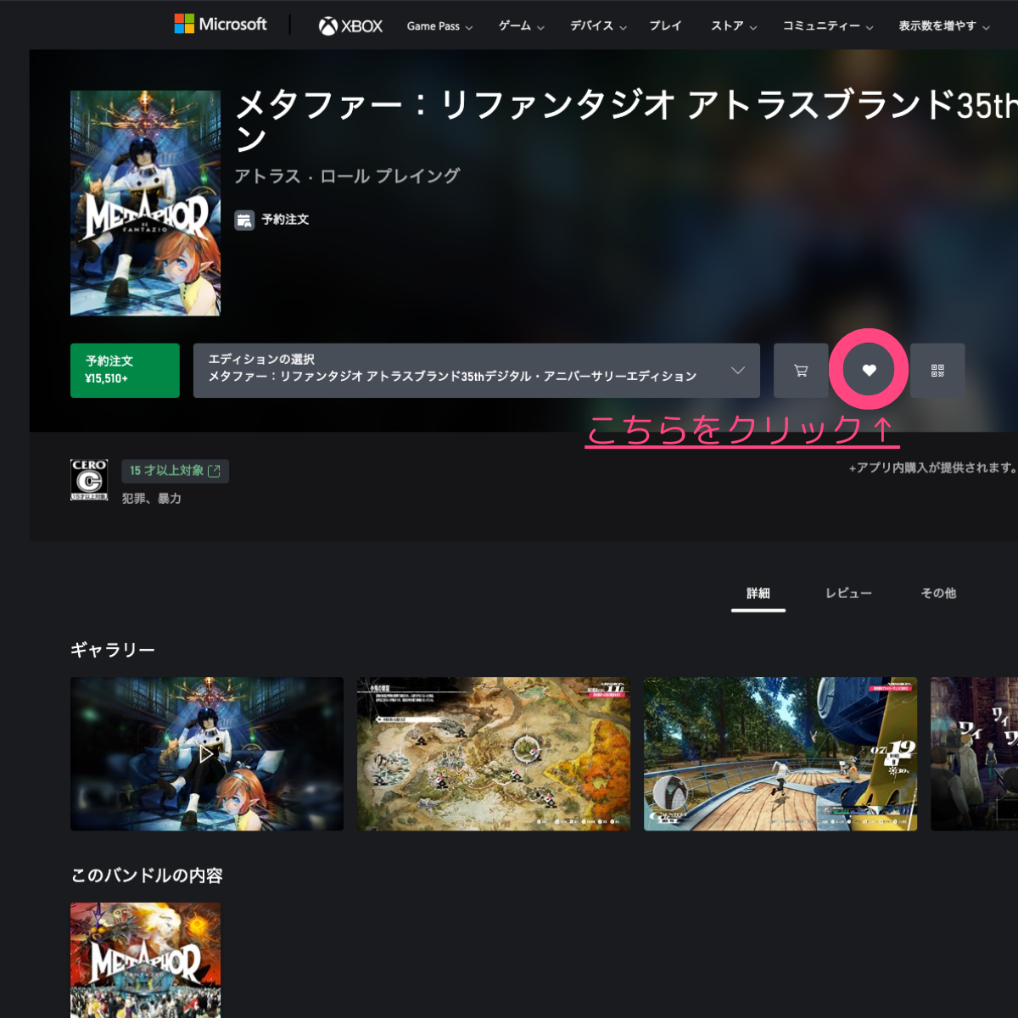
Task: Add game to shopping cart icon
Action: [x=801, y=371]
